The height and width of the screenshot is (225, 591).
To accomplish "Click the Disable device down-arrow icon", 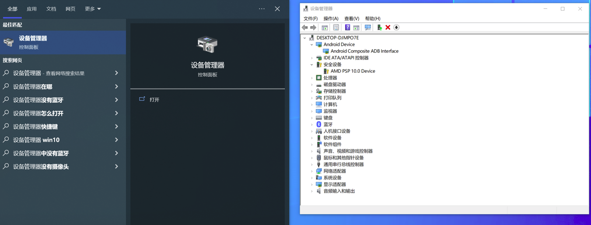I will (x=396, y=27).
